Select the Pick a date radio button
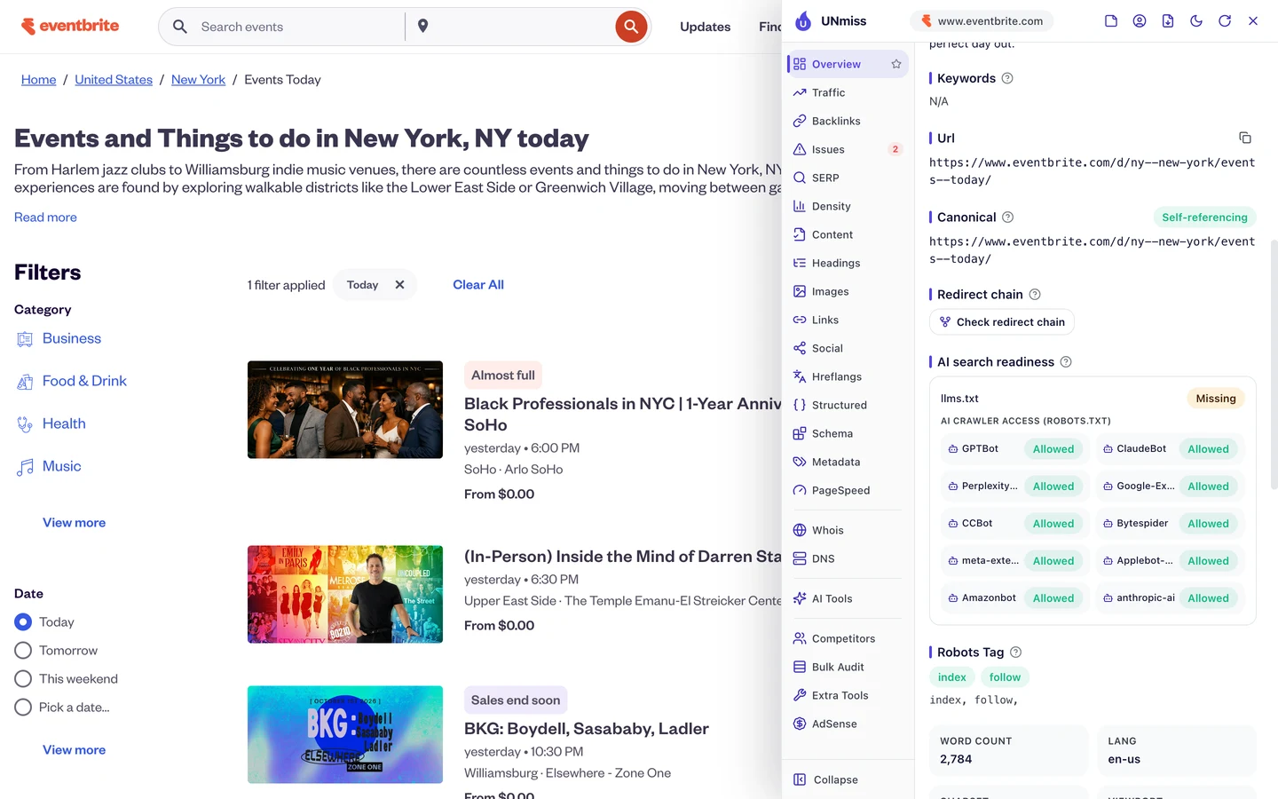The image size is (1278, 799). pyautogui.click(x=23, y=708)
